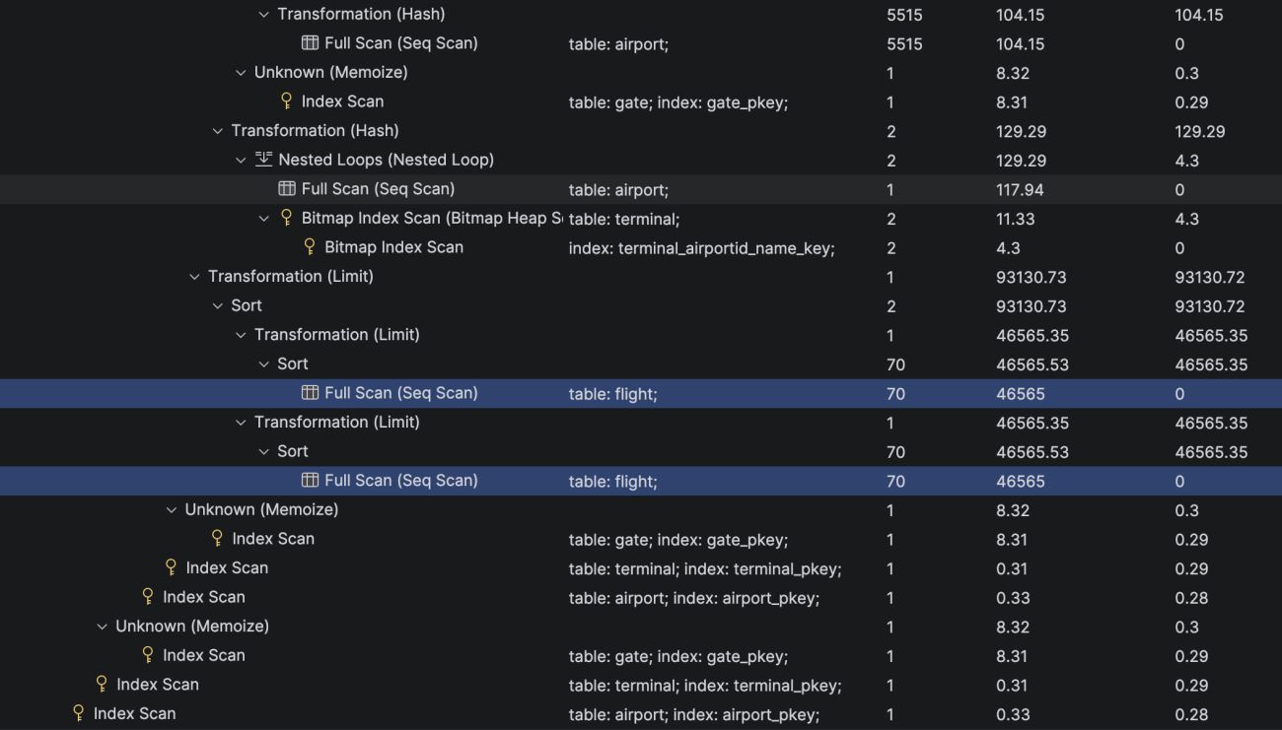
Task: Collapse the Bitmap Heap Scan node
Action: pos(263,218)
